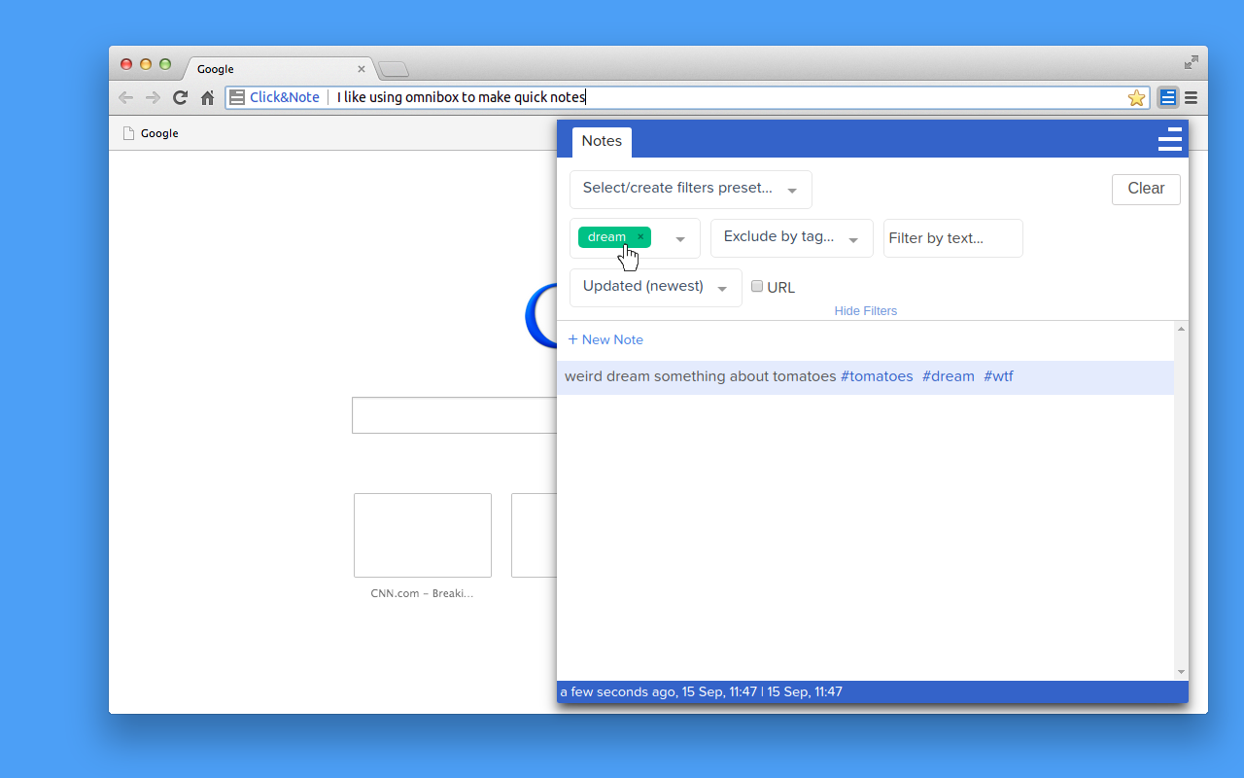This screenshot has height=778, width=1244.
Task: Open the Click&Note extension toolbar icon
Action: (x=1168, y=97)
